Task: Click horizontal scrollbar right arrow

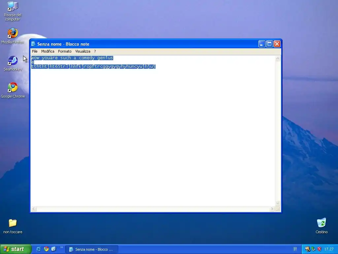Action: tap(272, 209)
